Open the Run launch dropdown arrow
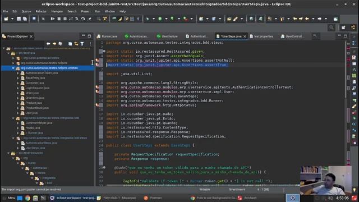359x202 pixels. click(x=166, y=19)
